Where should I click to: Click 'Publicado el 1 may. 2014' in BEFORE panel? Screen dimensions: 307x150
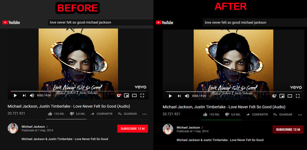(38, 130)
